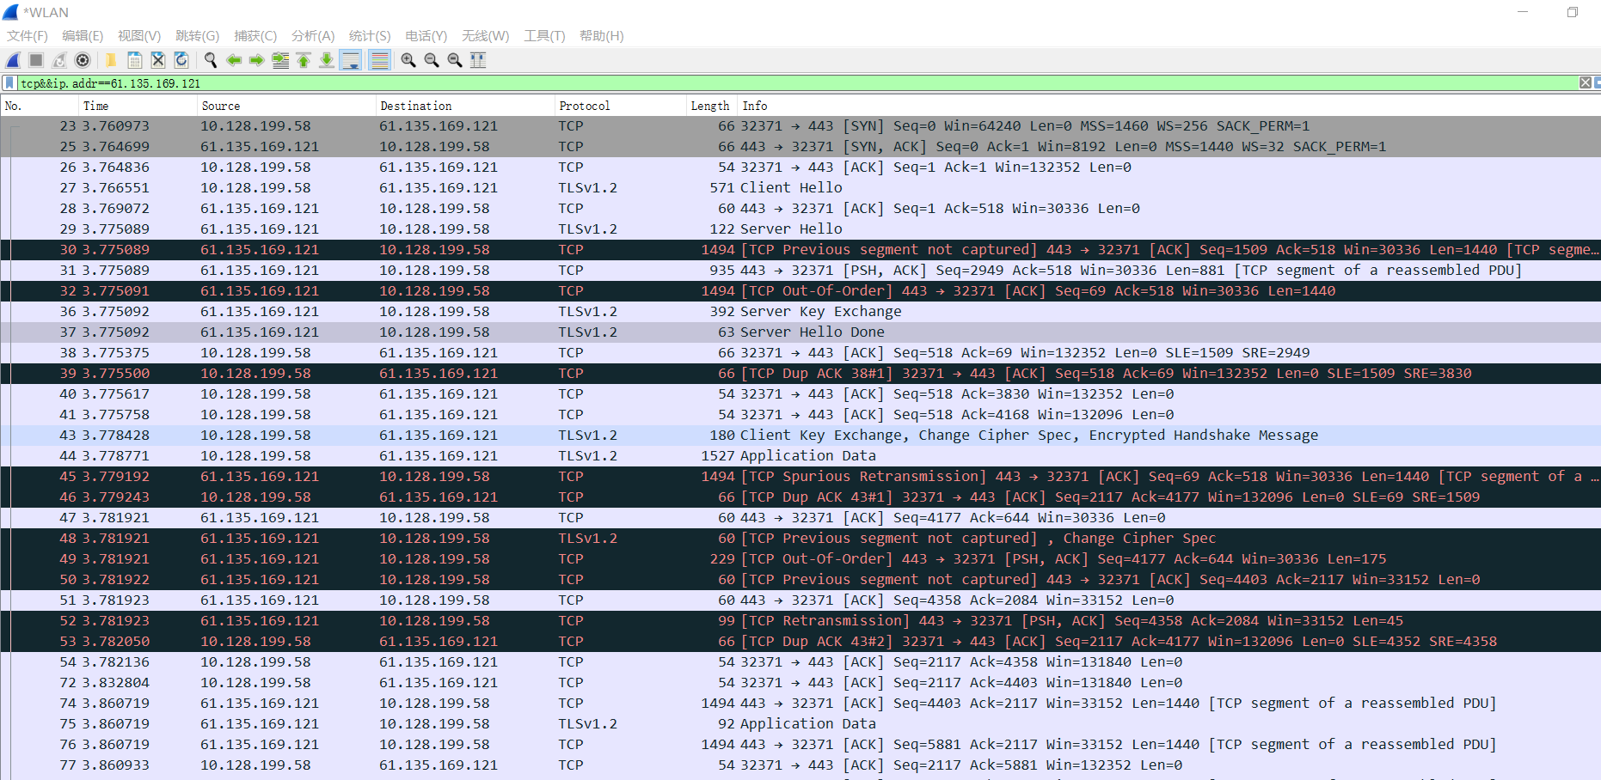Toggle the filter bookmark icon

[x=9, y=82]
